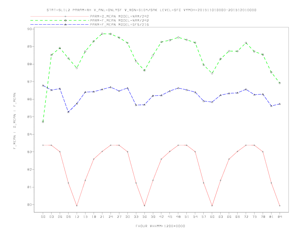Click y-axis tick label 82

click(30, 170)
